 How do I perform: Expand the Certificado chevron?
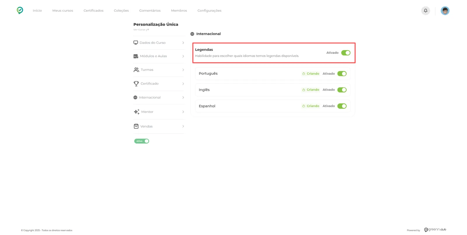(x=183, y=84)
